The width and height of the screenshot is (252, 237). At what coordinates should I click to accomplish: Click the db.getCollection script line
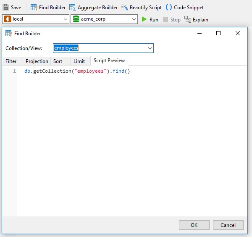[x=77, y=71]
